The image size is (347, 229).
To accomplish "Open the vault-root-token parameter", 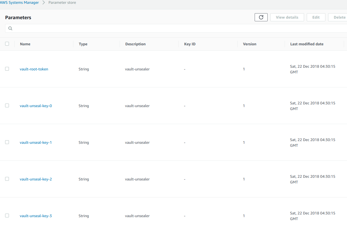I will tap(34, 69).
